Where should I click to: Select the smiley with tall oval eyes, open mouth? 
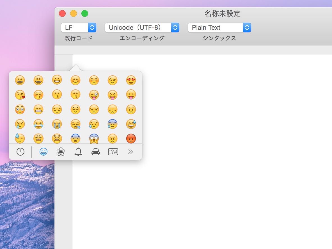pyautogui.click(x=38, y=80)
